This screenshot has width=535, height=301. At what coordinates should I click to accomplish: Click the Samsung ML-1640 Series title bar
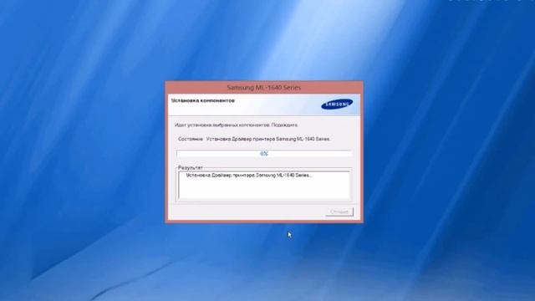(x=264, y=87)
